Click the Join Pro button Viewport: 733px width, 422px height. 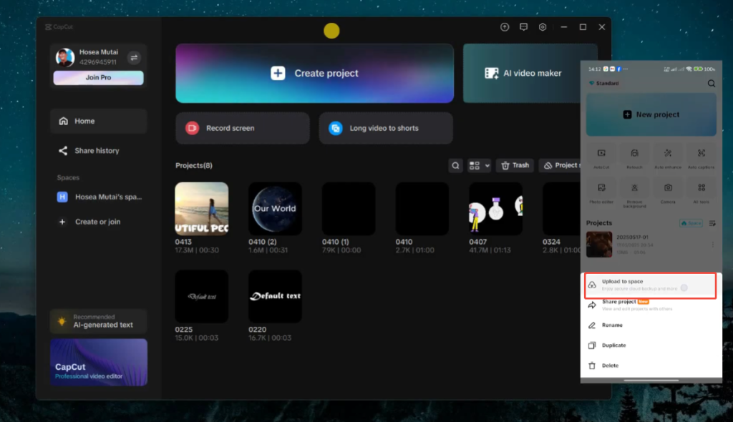point(98,77)
